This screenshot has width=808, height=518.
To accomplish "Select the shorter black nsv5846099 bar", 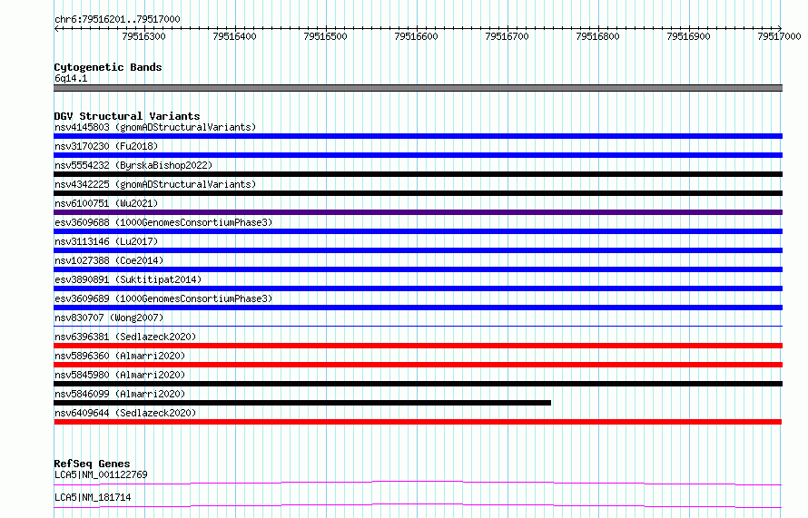I will point(302,403).
